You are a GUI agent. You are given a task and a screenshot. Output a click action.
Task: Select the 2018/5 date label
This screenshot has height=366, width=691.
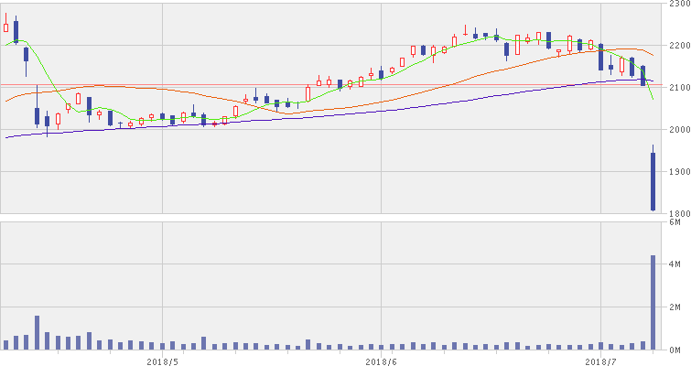coord(162,361)
